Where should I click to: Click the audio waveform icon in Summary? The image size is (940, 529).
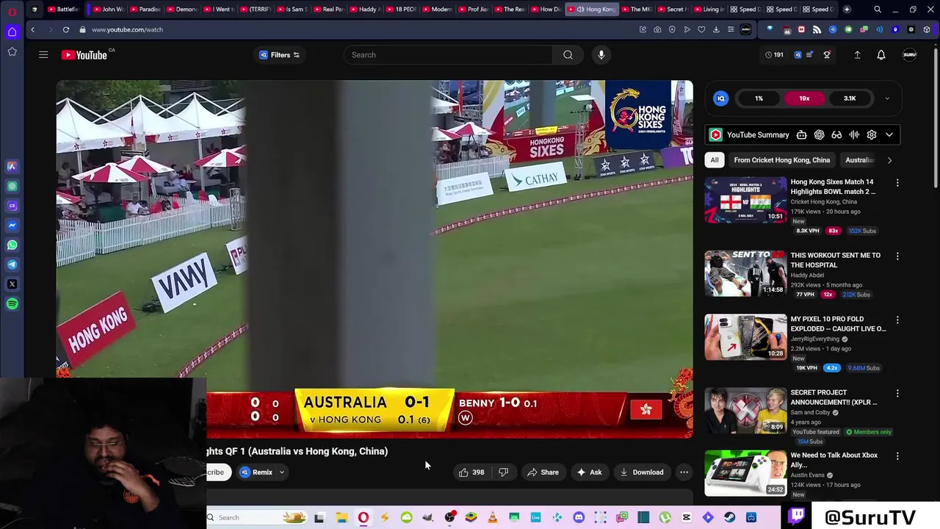(854, 134)
